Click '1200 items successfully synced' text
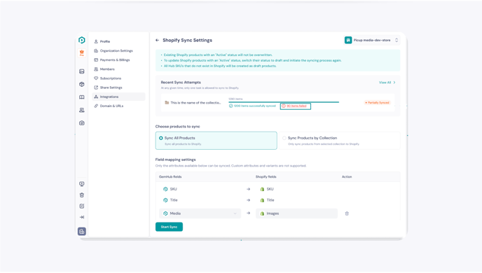482x273 pixels. 255,106
